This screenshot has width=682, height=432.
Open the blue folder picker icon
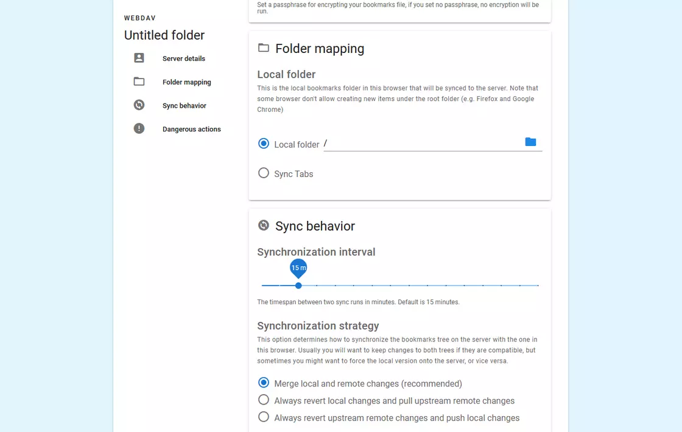pyautogui.click(x=530, y=142)
